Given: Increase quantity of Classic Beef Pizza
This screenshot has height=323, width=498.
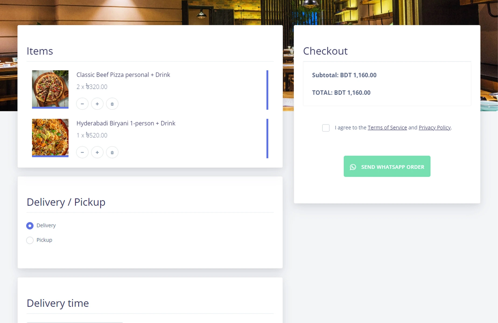Looking at the screenshot, I should (97, 104).
